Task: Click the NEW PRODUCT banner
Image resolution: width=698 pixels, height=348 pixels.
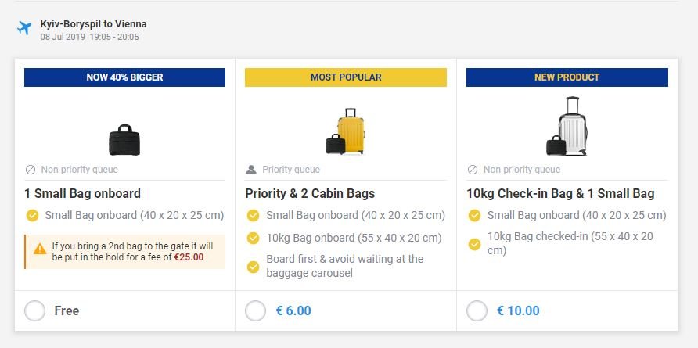Action: (567, 77)
